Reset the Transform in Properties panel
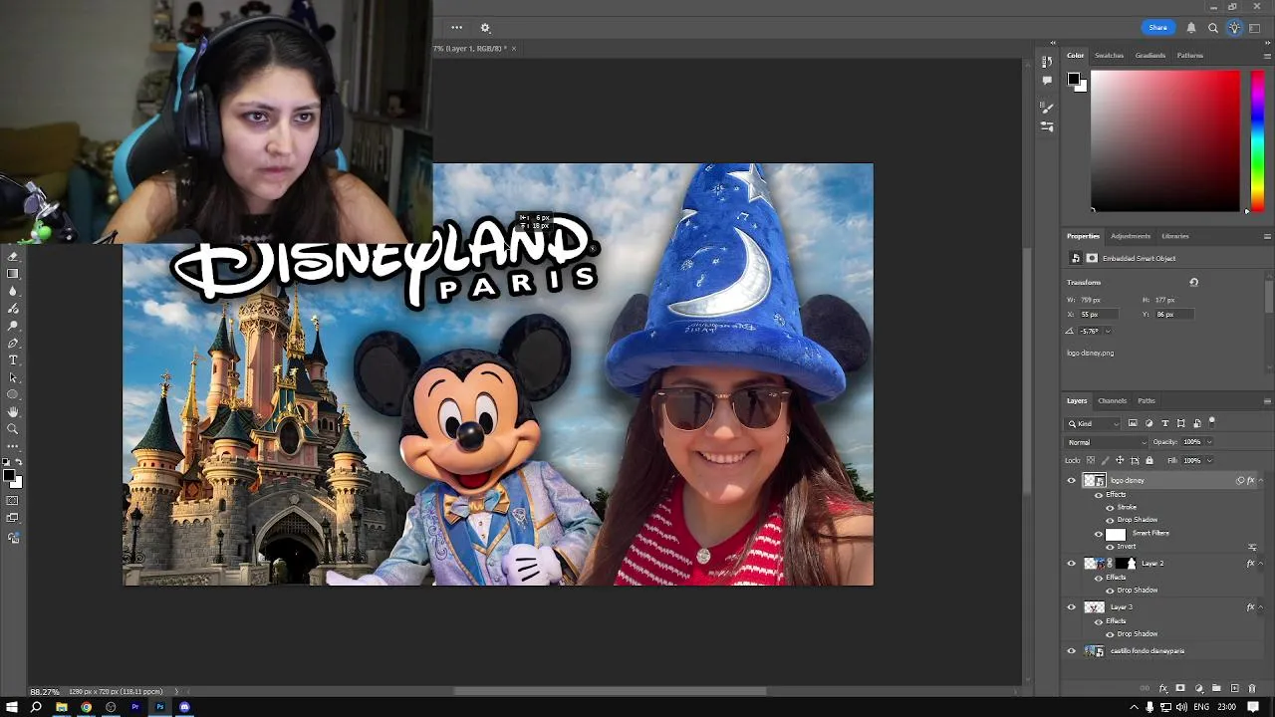1275x717 pixels. click(x=1193, y=282)
